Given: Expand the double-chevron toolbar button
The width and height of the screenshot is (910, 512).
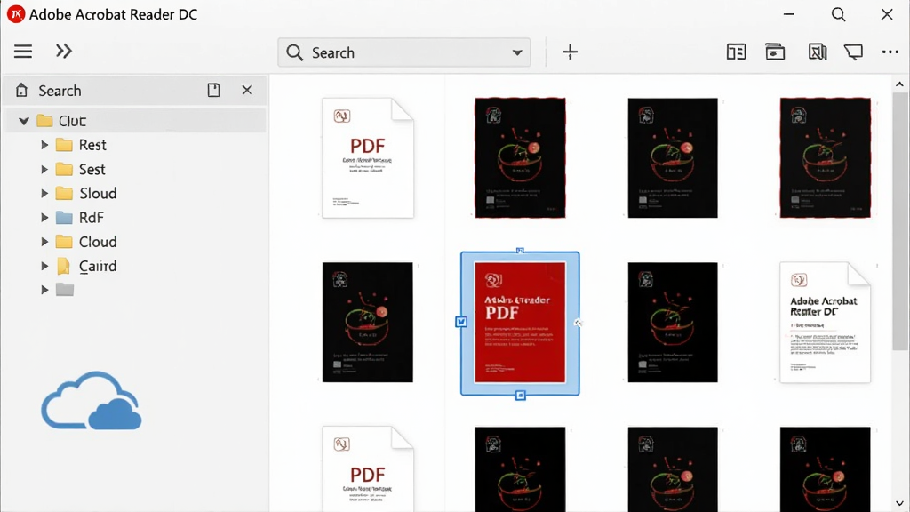Looking at the screenshot, I should (x=64, y=51).
